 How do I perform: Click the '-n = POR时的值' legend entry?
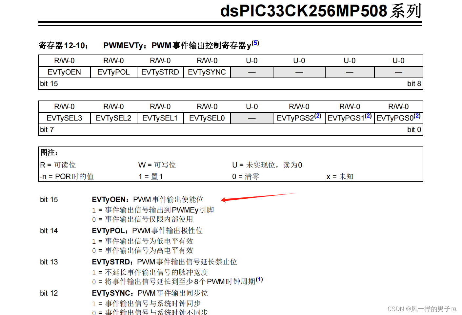point(67,176)
